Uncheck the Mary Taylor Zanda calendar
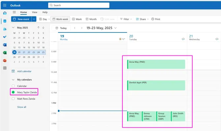The image size is (221, 131). (13, 92)
